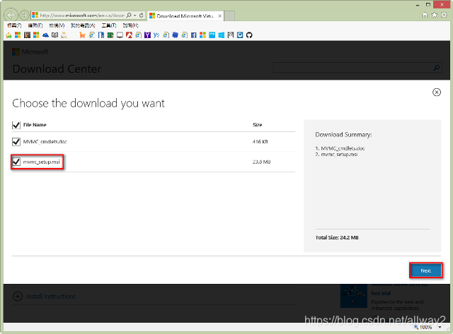
Task: Go back with the browser Back arrow
Action: click(11, 15)
